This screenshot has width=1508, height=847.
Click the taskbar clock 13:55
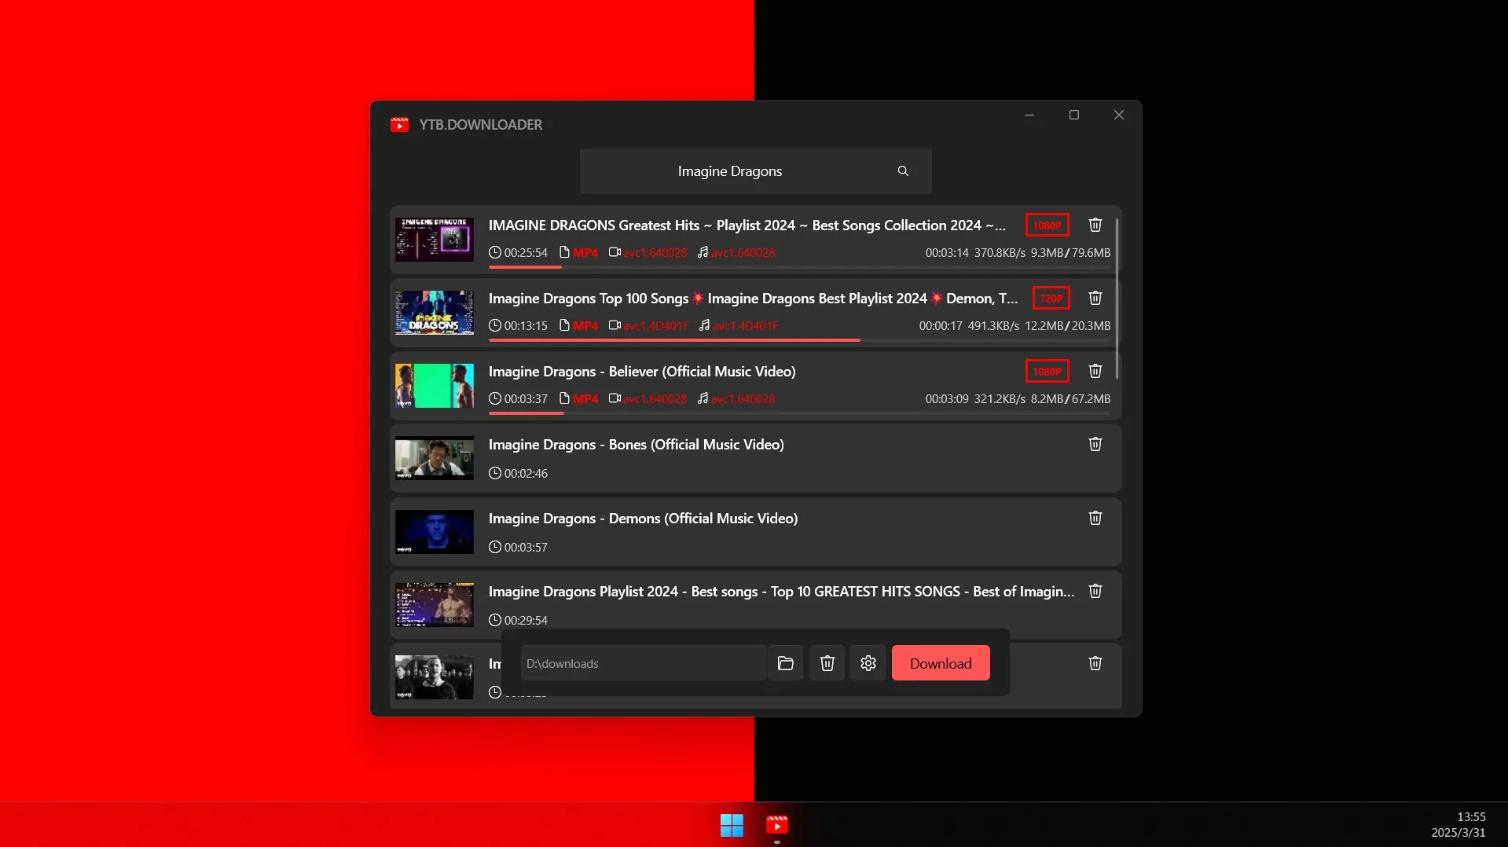(1471, 817)
